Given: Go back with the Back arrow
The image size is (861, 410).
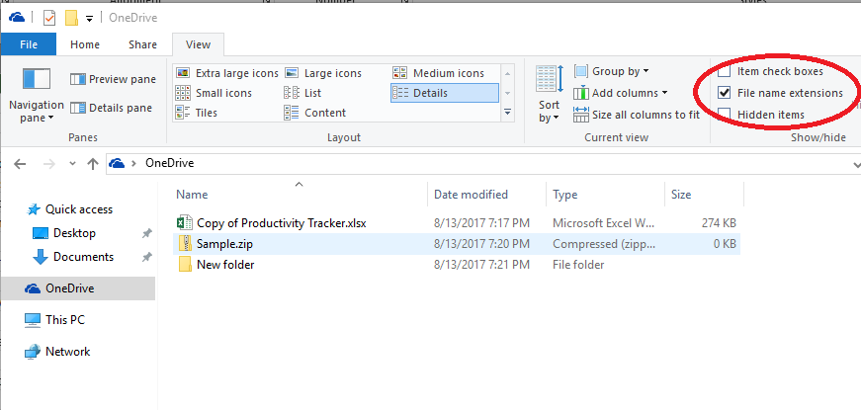Looking at the screenshot, I should 20,164.
